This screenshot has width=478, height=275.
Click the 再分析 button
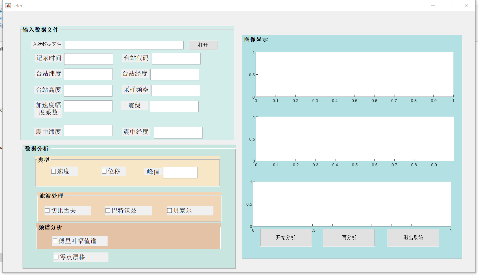point(349,238)
